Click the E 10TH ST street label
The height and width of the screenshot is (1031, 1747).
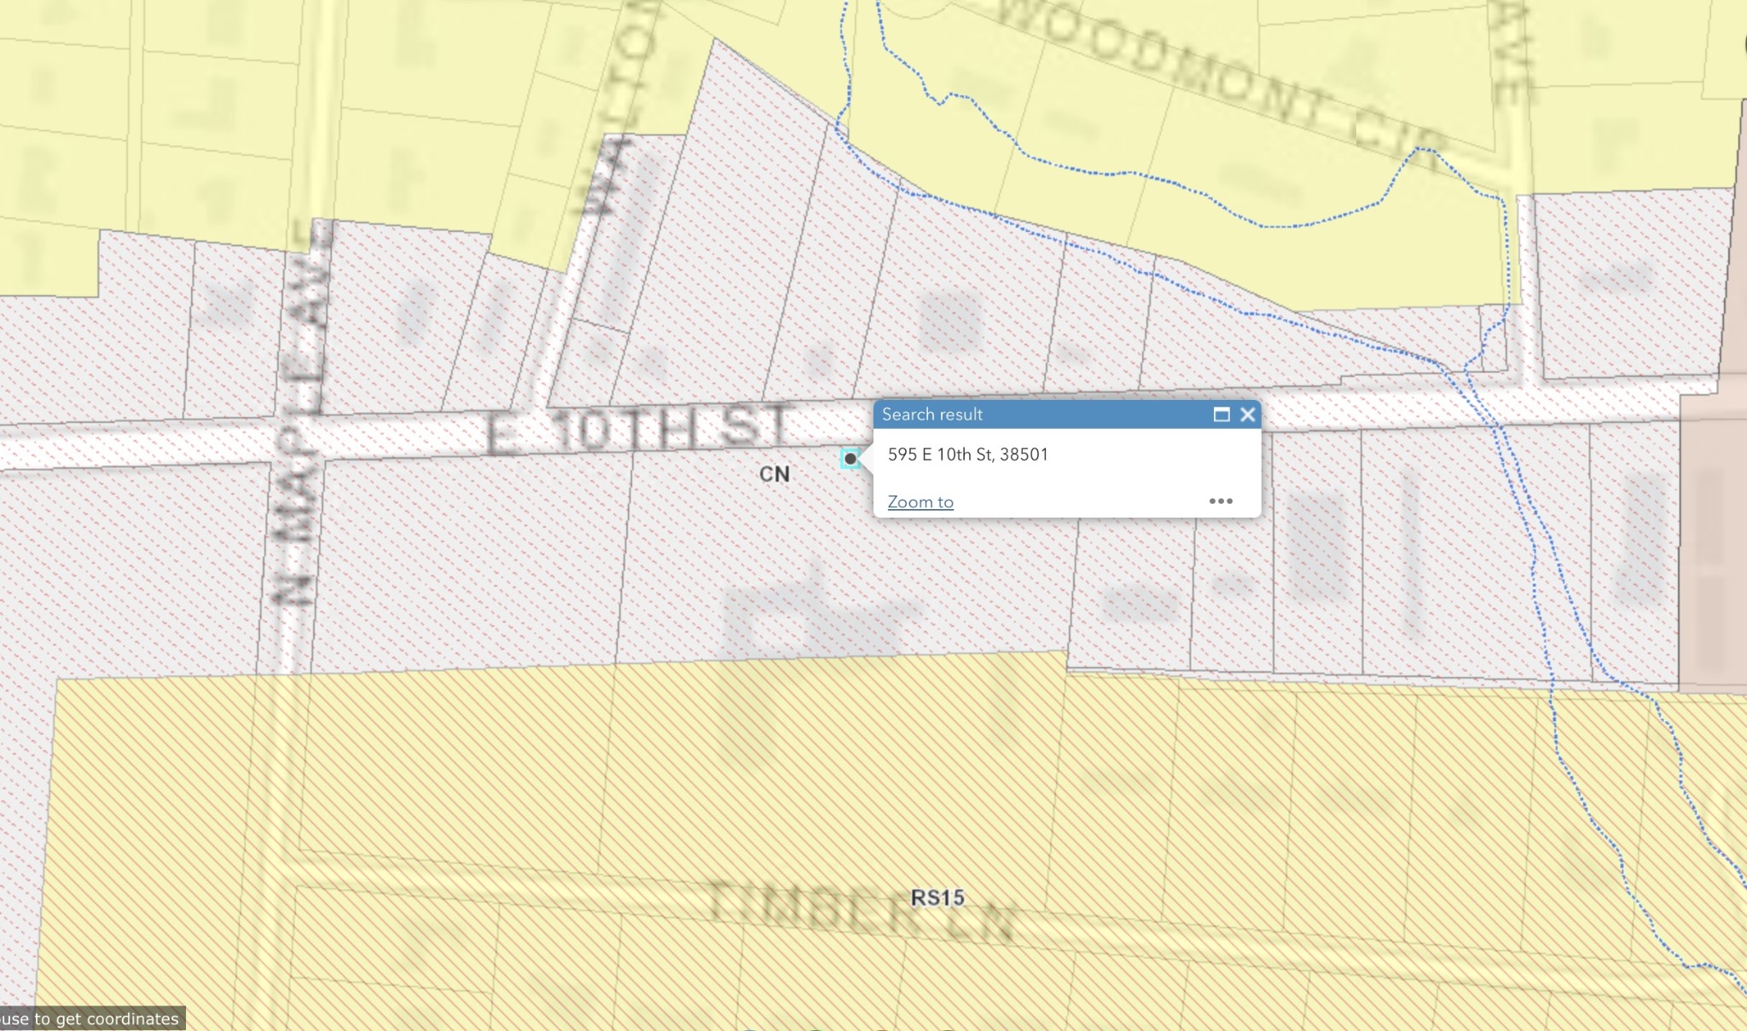click(x=640, y=431)
